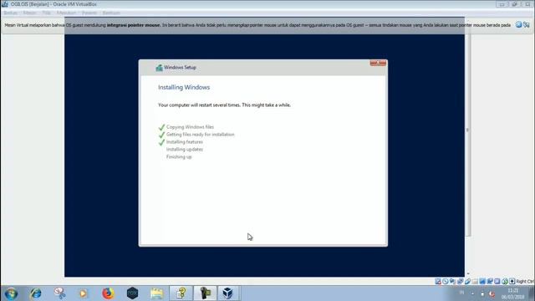This screenshot has height=301, width=535.
Task: Click the restart notice text in setup
Action: tap(224, 105)
